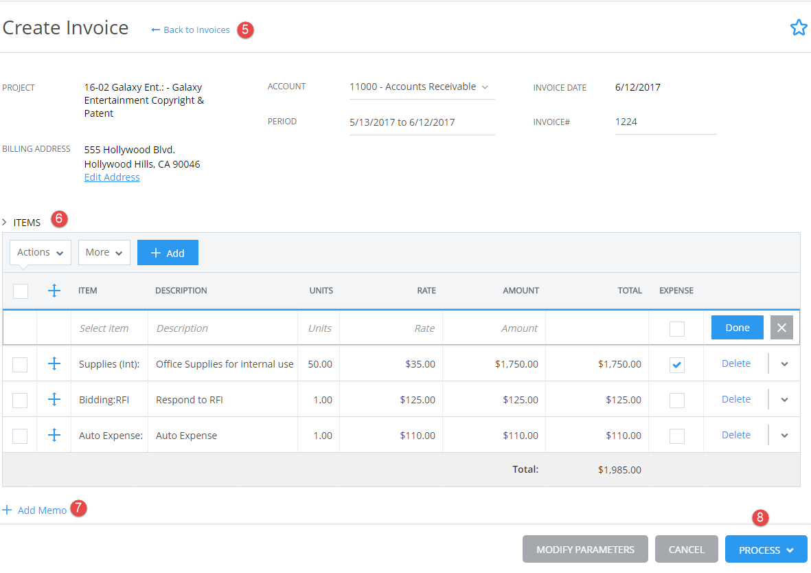The image size is (811, 573).
Task: Click the AMOUNT column header
Action: [x=521, y=291]
